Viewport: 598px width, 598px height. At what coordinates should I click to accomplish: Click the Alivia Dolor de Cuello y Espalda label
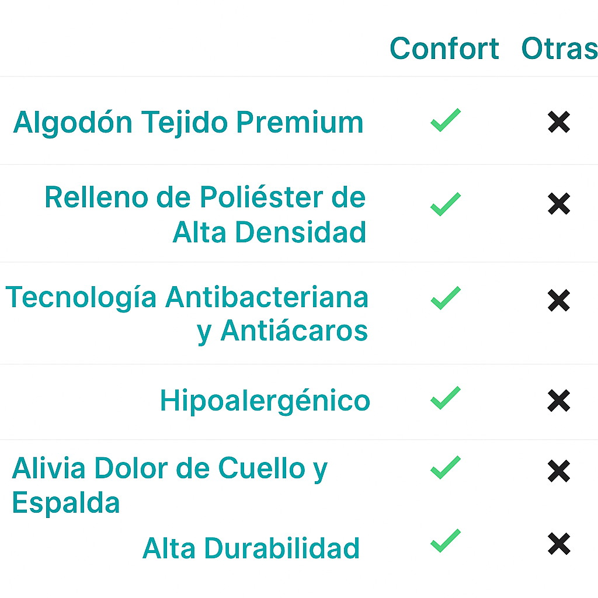169,485
